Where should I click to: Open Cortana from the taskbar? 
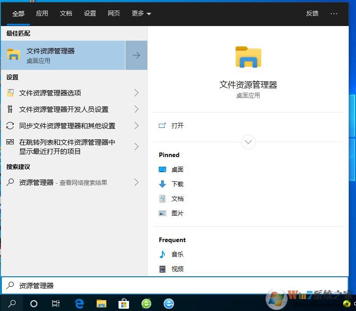coord(34,304)
